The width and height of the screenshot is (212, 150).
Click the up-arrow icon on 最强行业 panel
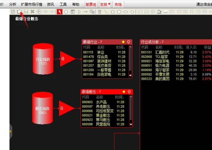[x=128, y=42]
